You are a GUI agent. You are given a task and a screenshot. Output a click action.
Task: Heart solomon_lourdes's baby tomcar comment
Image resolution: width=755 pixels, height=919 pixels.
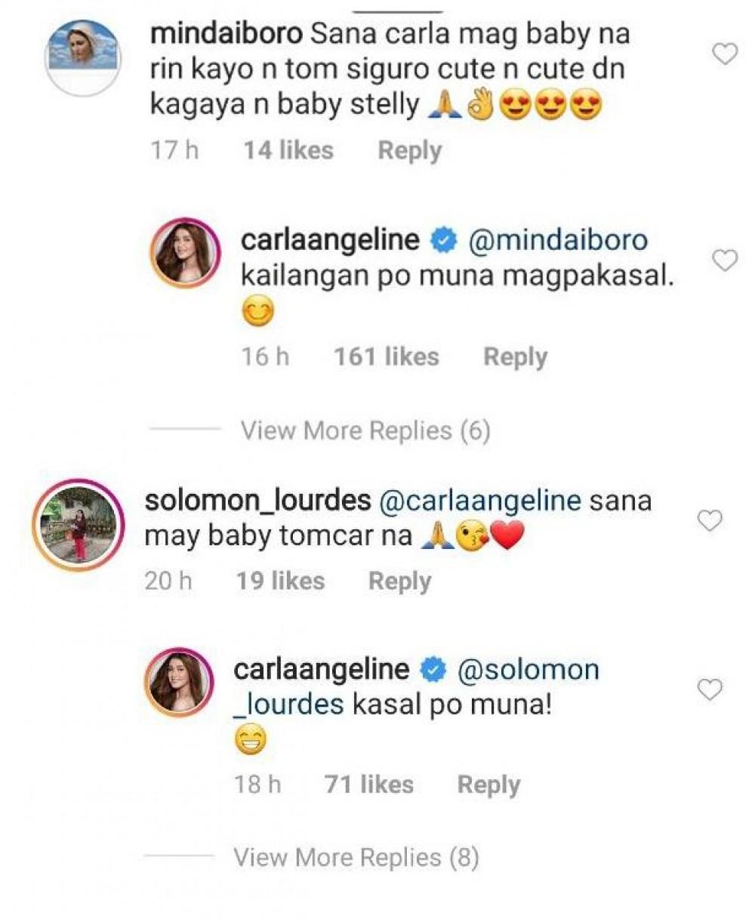(x=709, y=520)
